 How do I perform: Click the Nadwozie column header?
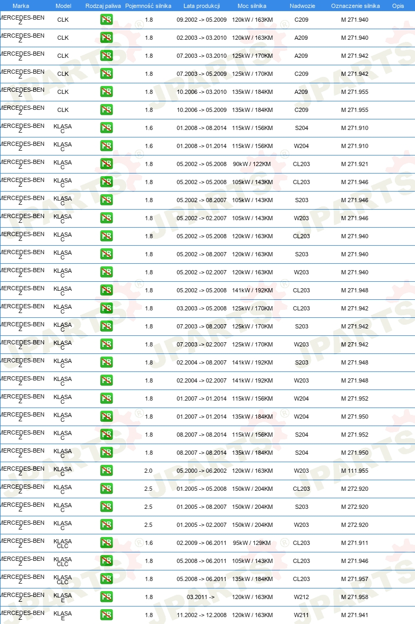point(302,6)
